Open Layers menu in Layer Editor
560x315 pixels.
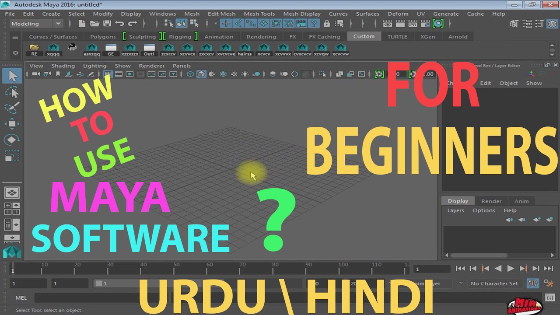[x=455, y=210]
